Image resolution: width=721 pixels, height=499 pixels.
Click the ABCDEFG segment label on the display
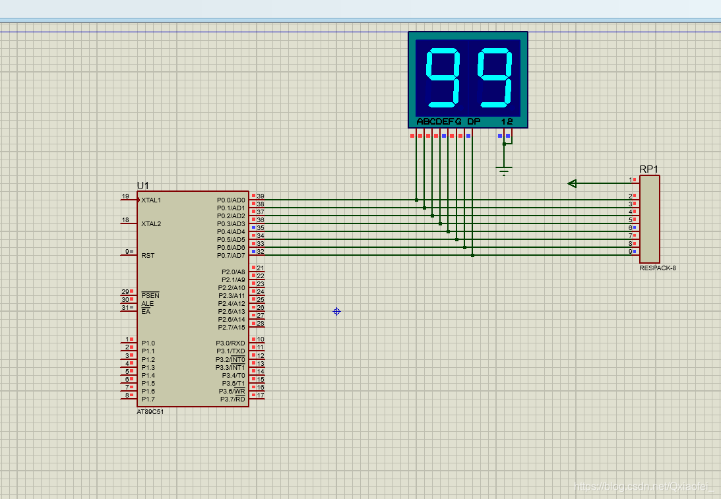point(439,122)
